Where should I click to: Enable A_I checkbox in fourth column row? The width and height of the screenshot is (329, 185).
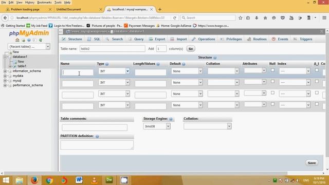point(317,104)
